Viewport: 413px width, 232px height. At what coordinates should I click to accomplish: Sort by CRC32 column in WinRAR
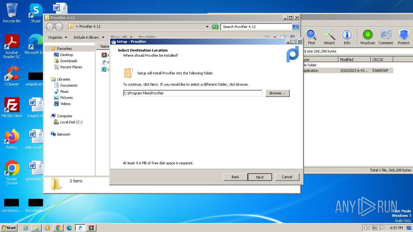coord(382,60)
